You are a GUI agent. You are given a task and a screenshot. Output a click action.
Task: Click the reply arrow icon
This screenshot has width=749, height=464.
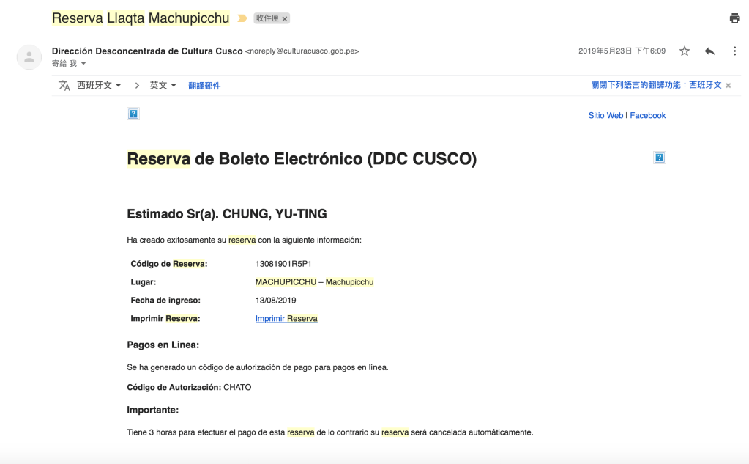tap(709, 51)
